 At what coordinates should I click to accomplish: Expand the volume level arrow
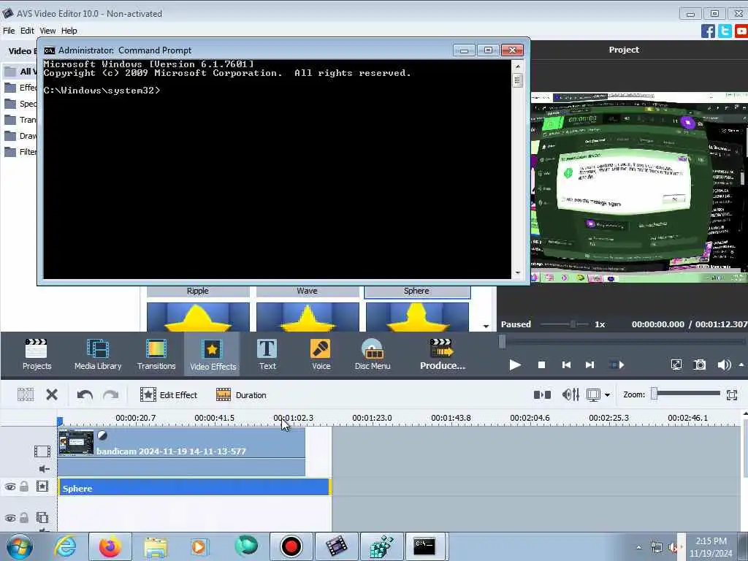pos(741,365)
